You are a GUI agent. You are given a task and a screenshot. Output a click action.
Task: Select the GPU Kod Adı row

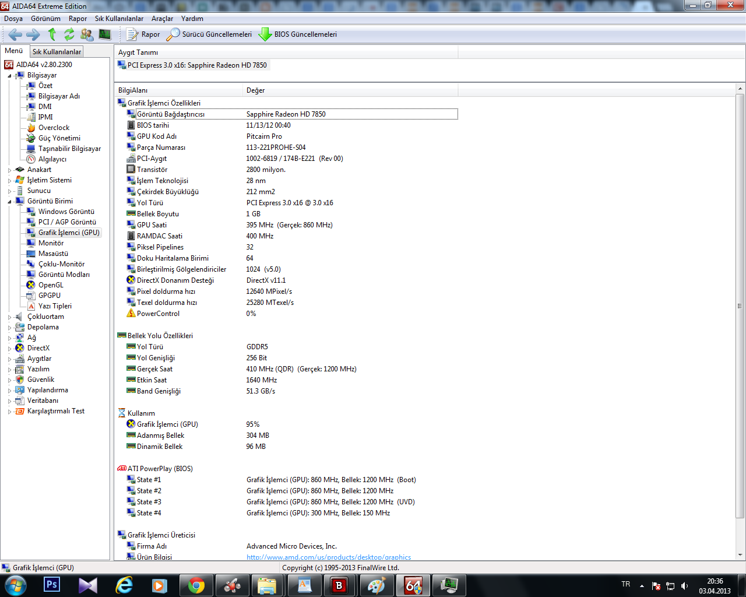coord(292,136)
